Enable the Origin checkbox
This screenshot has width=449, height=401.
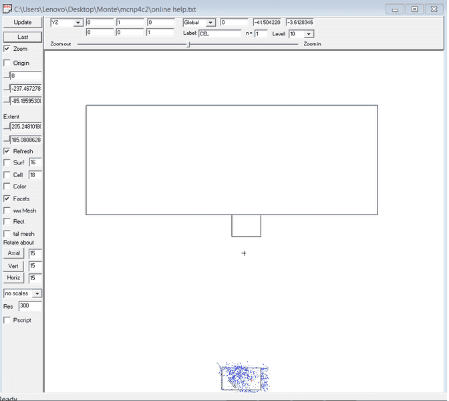coord(7,63)
